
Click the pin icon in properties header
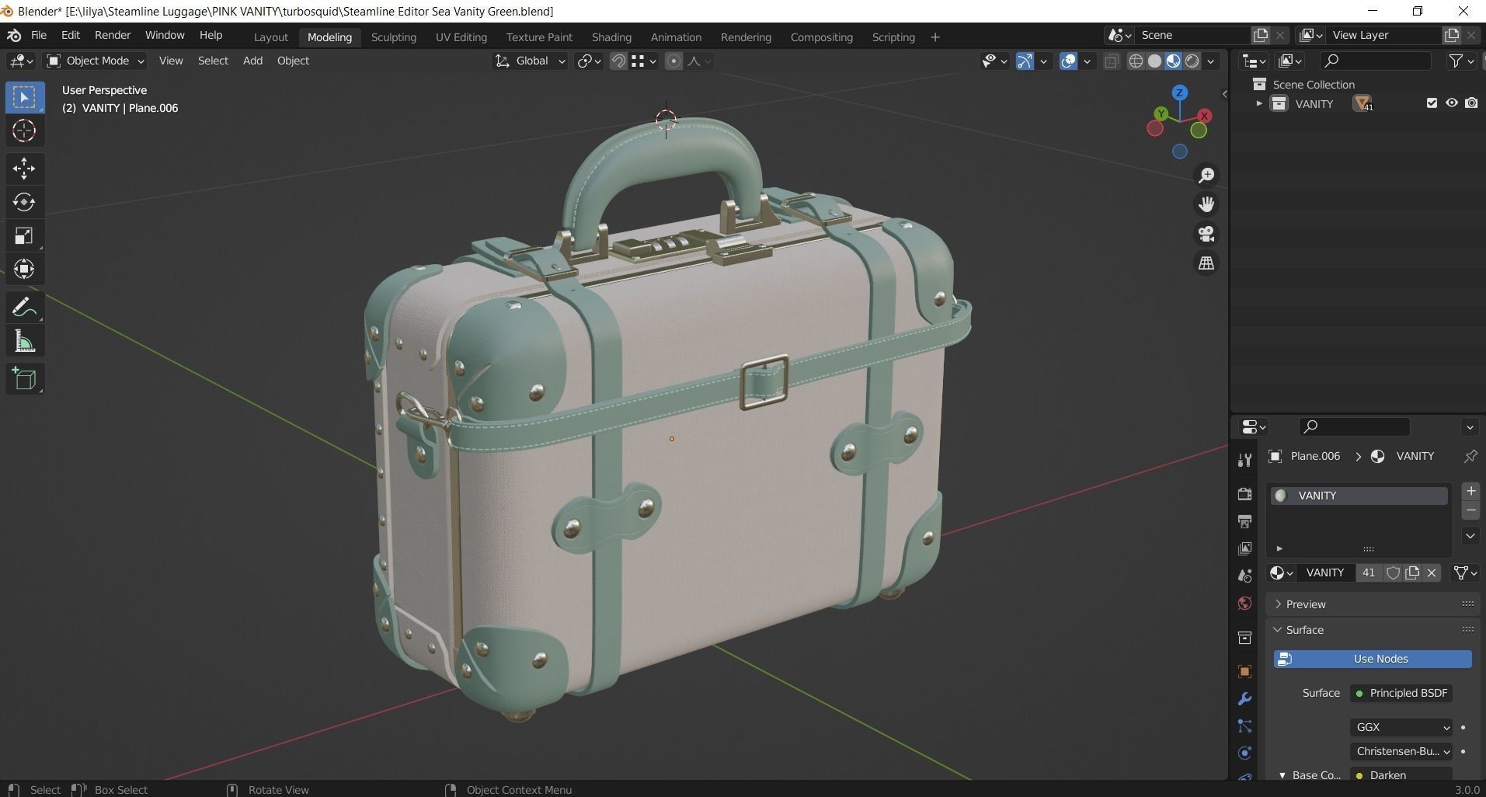pyautogui.click(x=1470, y=456)
